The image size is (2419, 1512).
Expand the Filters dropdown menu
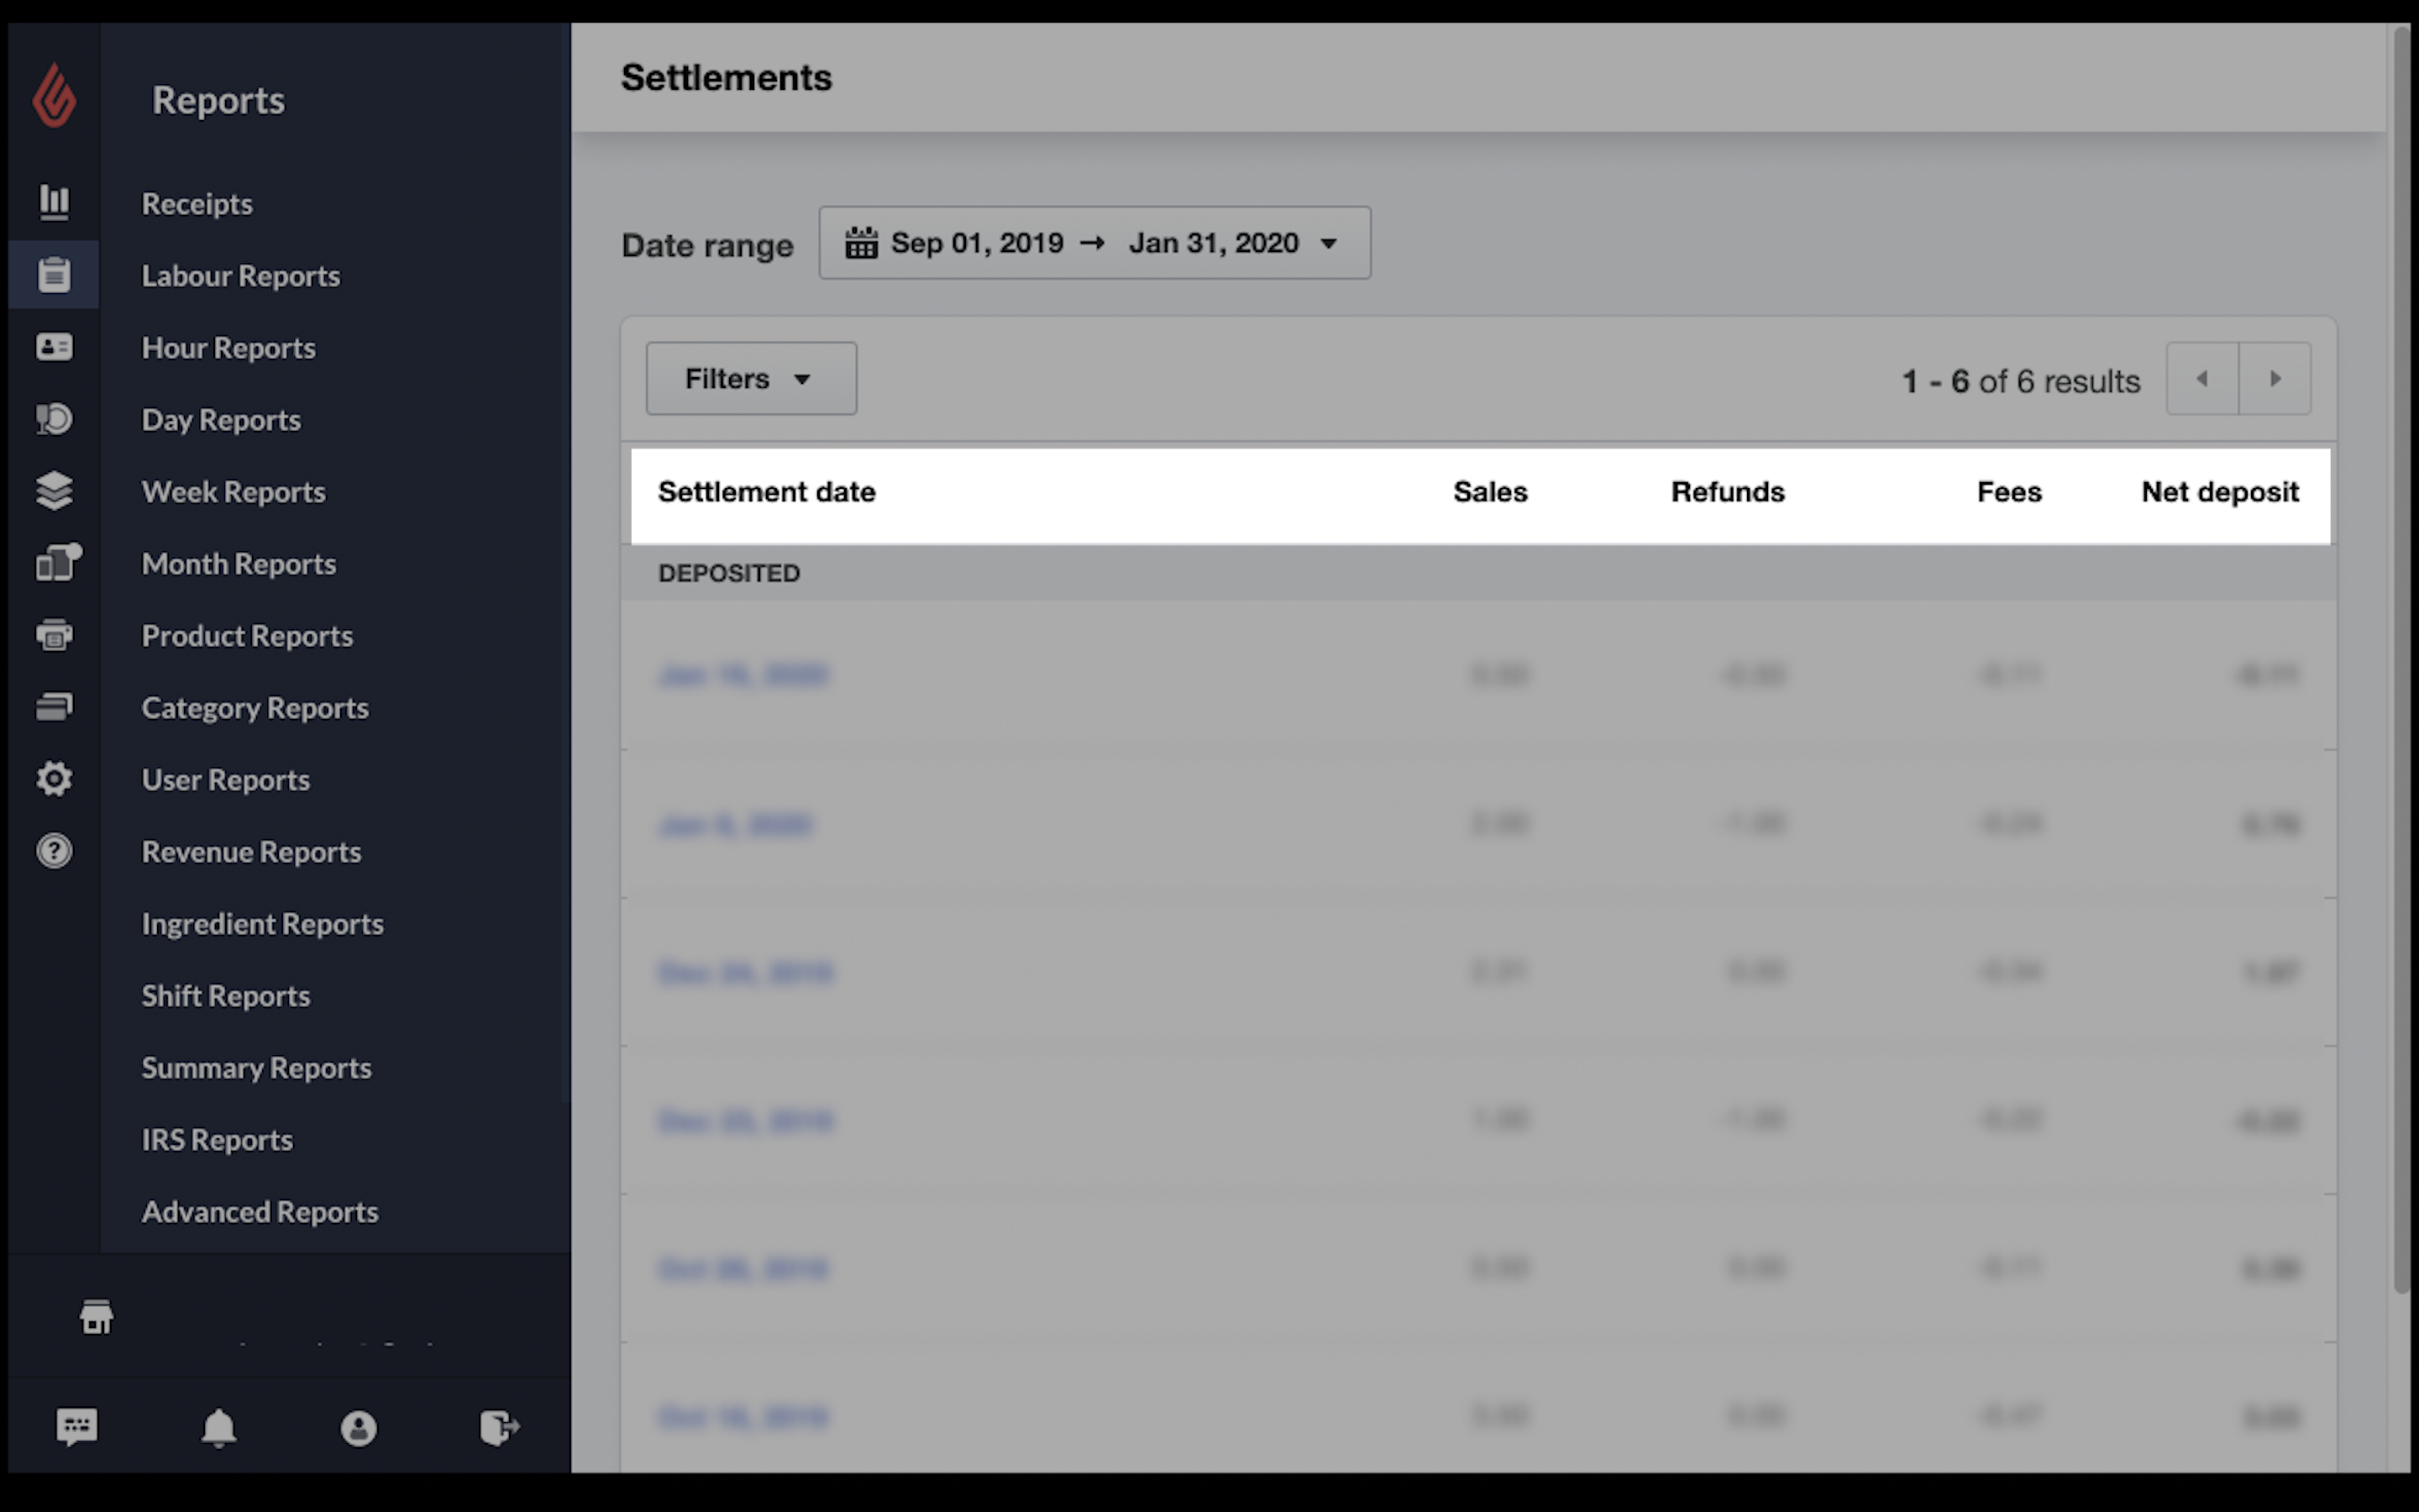pyautogui.click(x=749, y=378)
